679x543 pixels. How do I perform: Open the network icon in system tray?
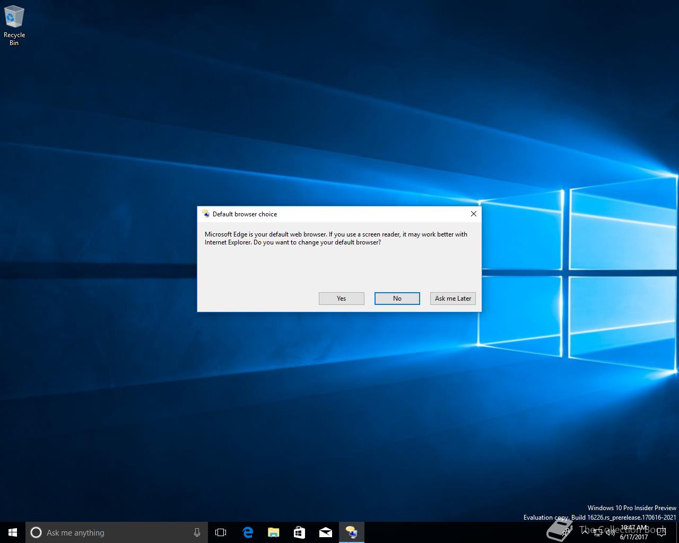[x=598, y=532]
